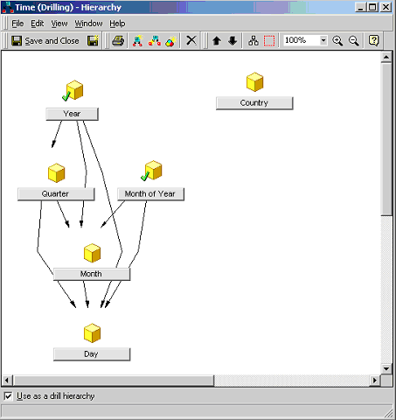Open the File menu
Screen dimensions: 396x420
[x=17, y=24]
